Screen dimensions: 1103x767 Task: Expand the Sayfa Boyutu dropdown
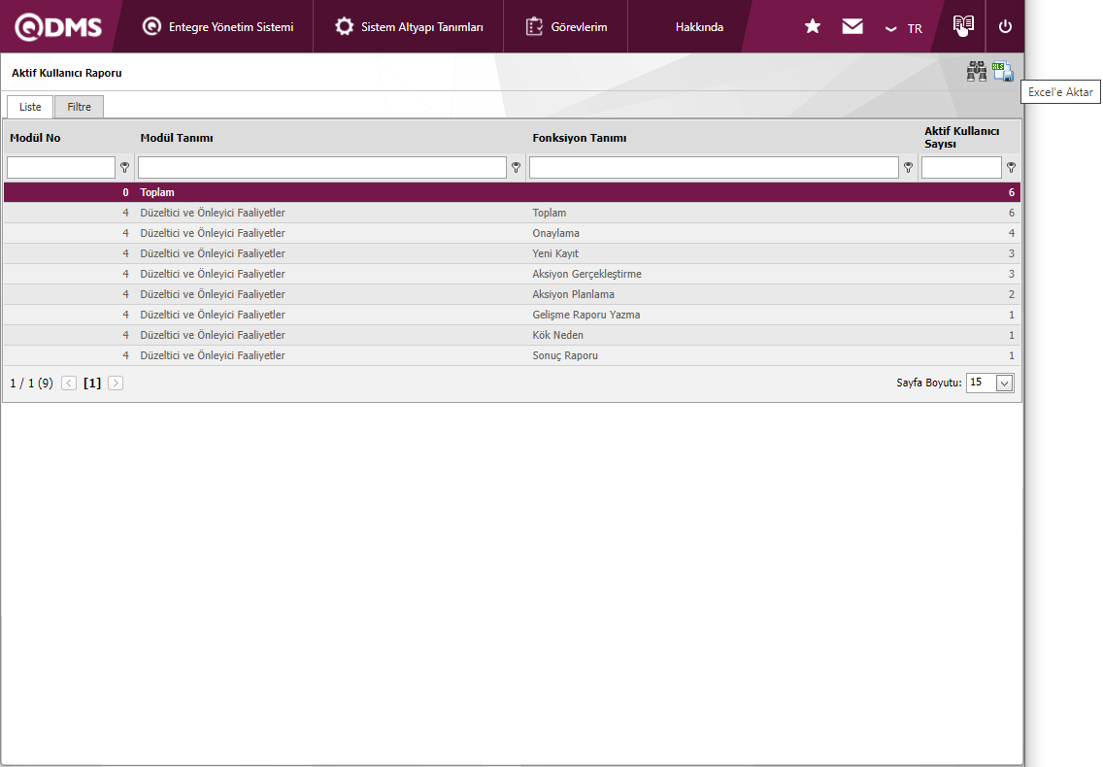click(1004, 383)
